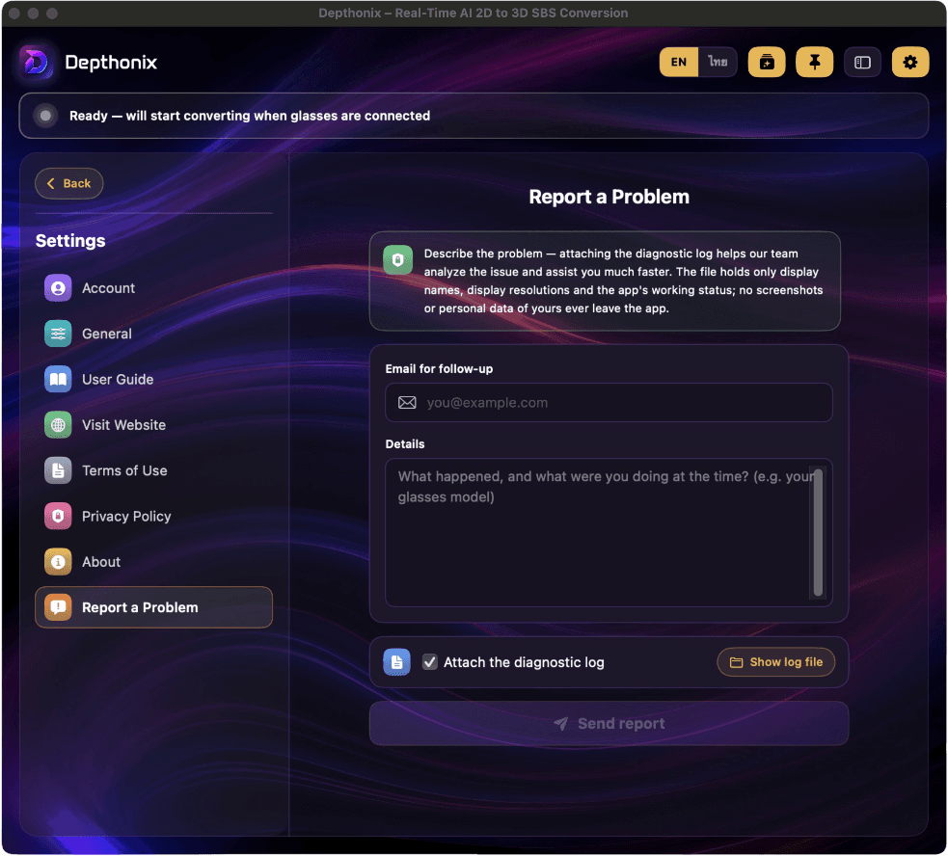Click the "Details" field label
This screenshot has width=948, height=856.
pos(405,444)
